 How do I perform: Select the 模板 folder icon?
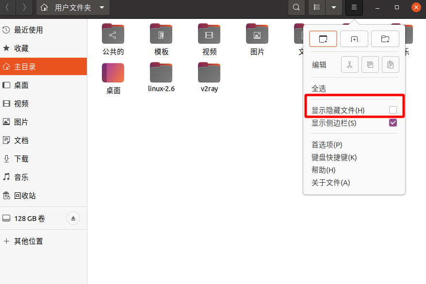coord(161,33)
